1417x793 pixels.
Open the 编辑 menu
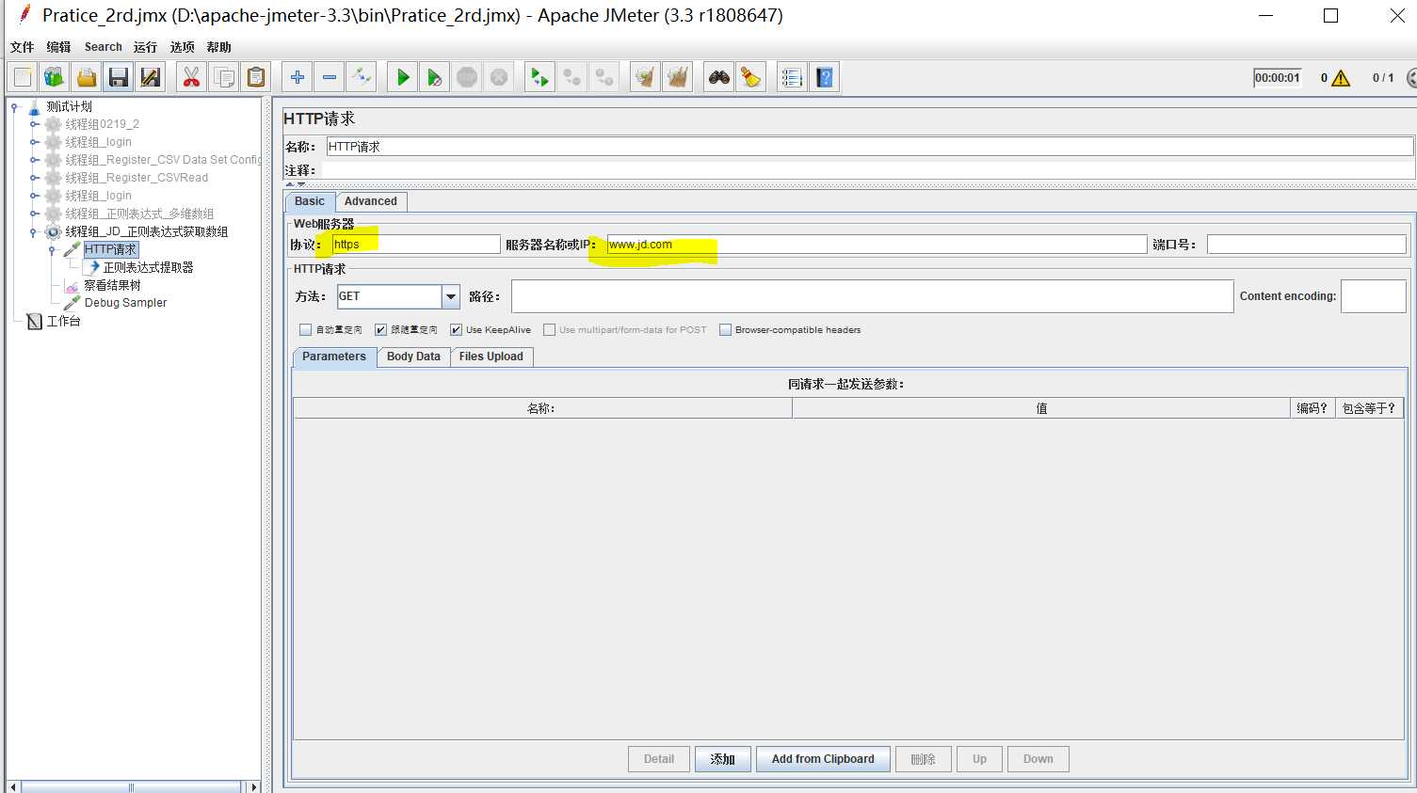click(58, 47)
